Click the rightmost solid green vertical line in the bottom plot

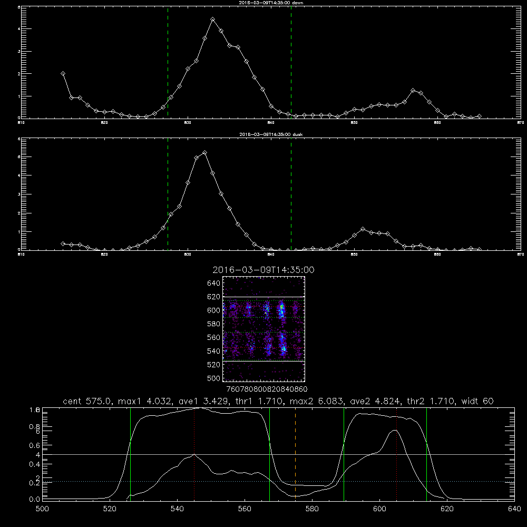pos(426,454)
